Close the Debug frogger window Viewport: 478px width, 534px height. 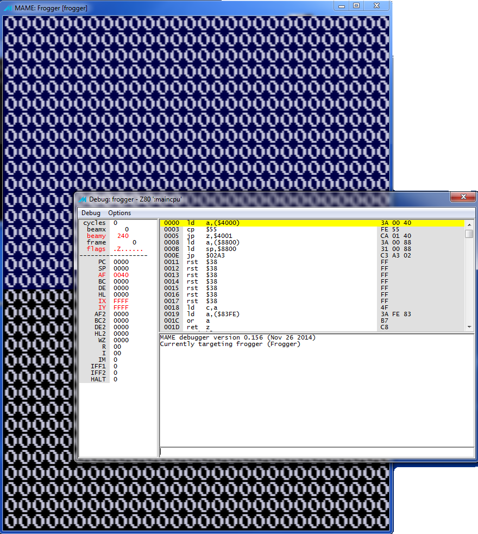click(463, 197)
